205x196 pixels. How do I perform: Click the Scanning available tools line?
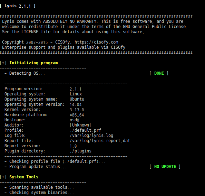click(x=39, y=187)
